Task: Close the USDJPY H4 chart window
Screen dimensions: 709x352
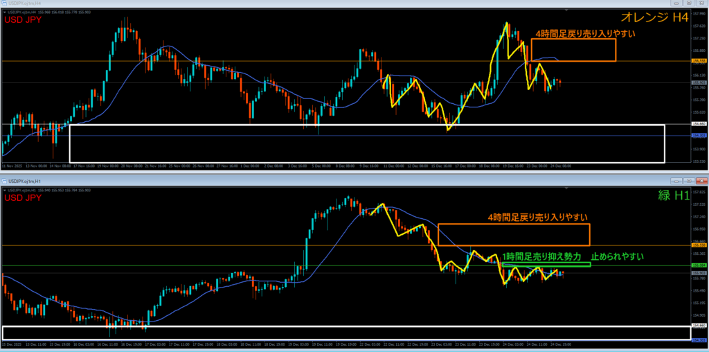Action: (x=701, y=3)
